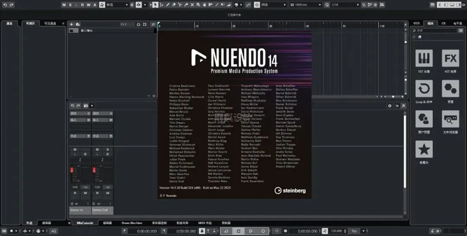Open the VSTi tab in right zone
Screen dimensions: 467x236
coord(417,23)
